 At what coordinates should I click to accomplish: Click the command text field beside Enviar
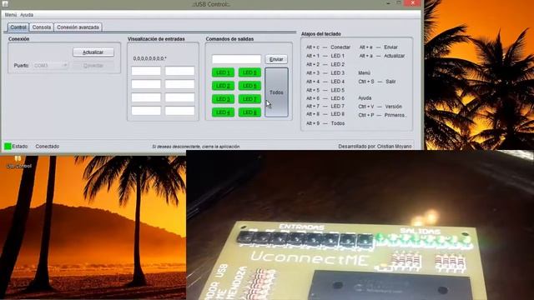click(236, 59)
